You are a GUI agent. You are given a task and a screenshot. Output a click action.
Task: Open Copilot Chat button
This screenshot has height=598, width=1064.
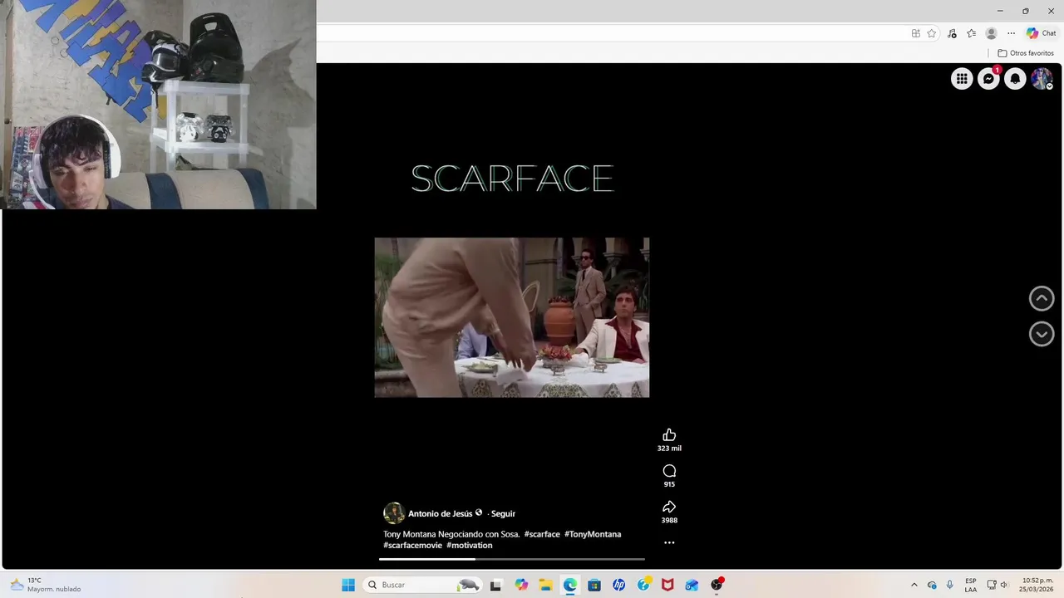[x=1041, y=33]
